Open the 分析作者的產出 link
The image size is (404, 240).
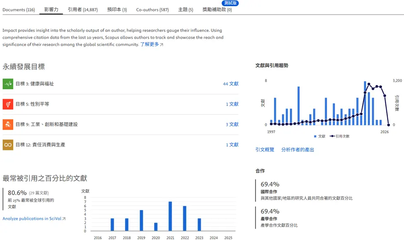tap(297, 150)
